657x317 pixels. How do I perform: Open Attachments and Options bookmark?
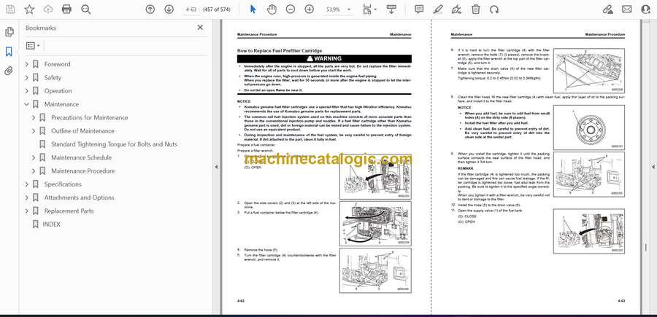[79, 197]
